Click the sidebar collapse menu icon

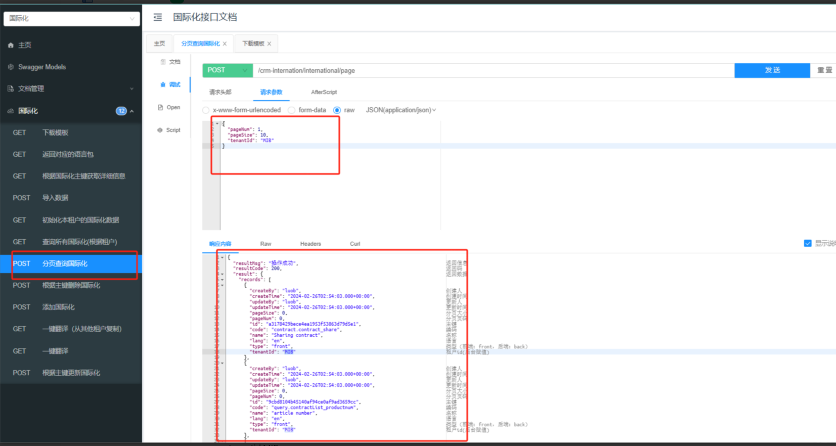158,17
